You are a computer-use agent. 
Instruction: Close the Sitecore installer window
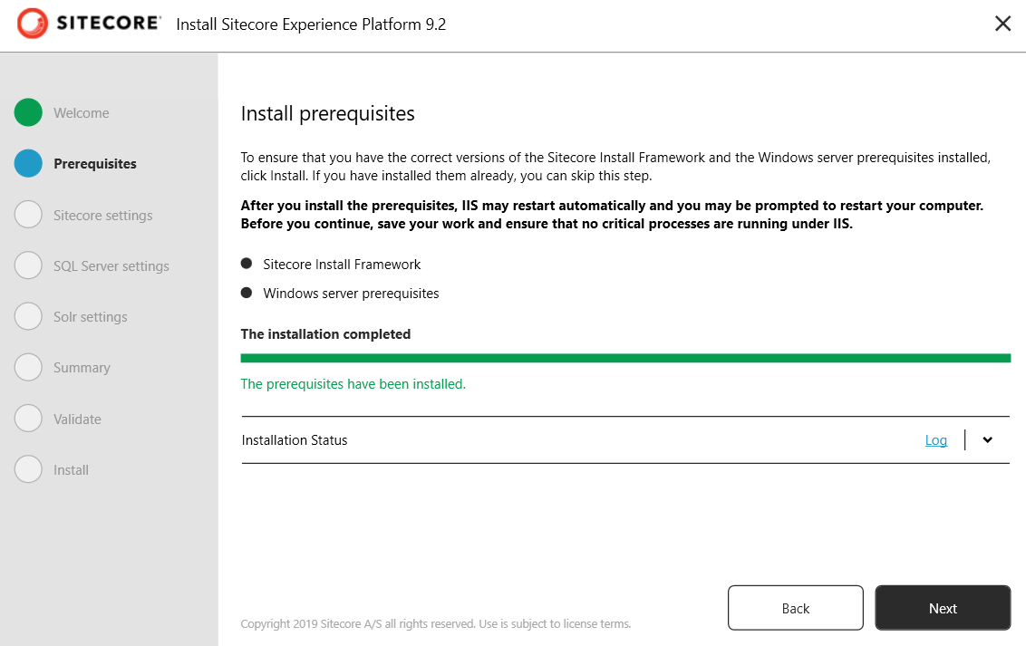point(1002,24)
